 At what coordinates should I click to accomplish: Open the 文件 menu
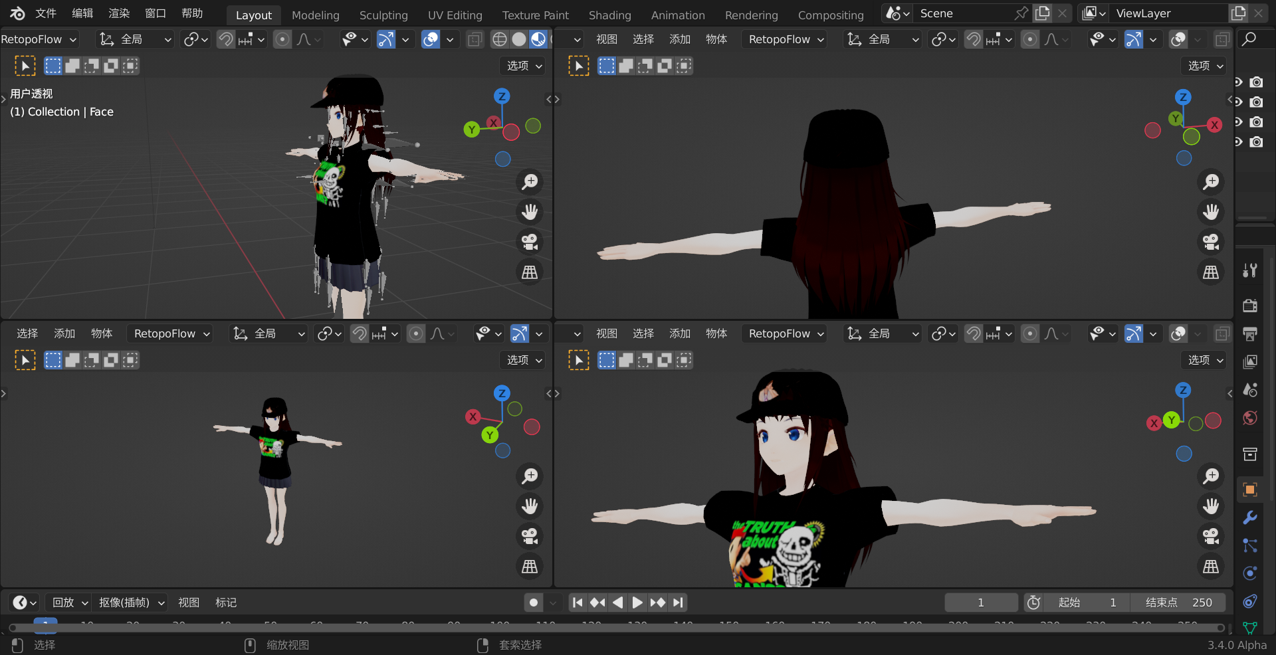pos(45,13)
